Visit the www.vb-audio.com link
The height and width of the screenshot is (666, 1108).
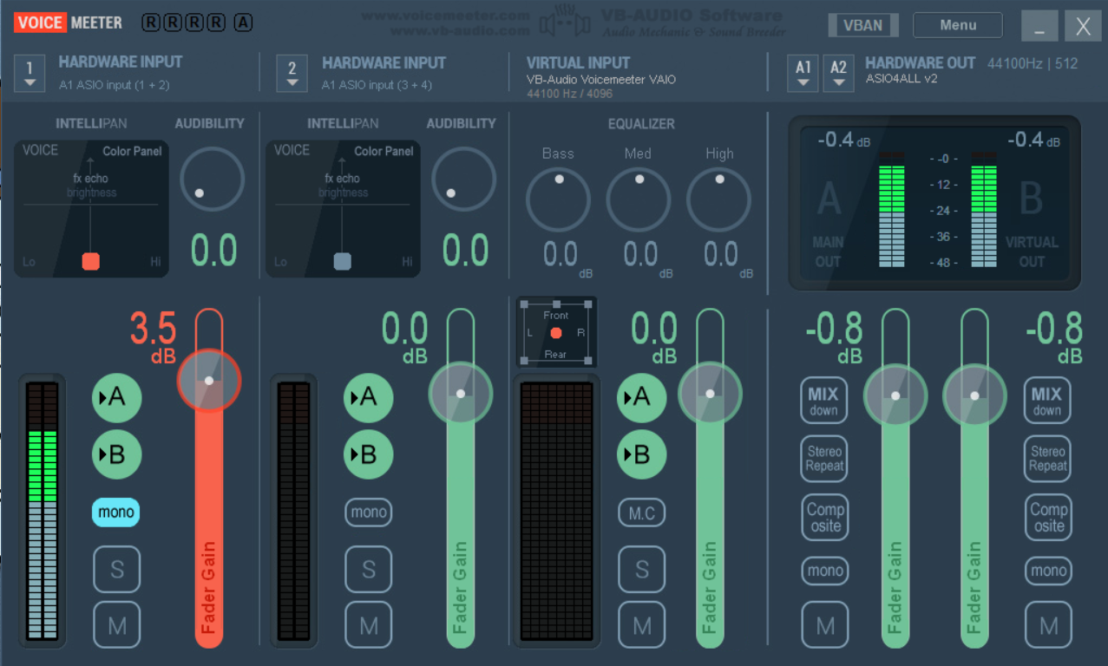460,30
